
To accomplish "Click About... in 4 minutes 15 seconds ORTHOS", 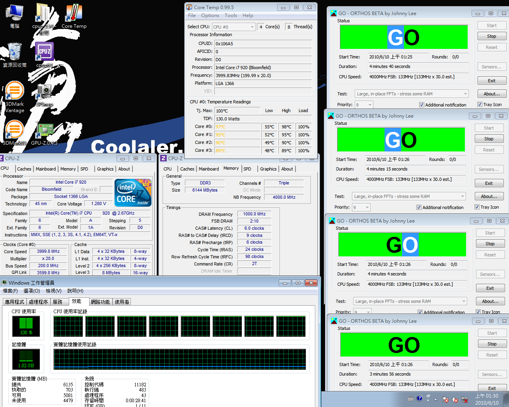I will (489, 196).
